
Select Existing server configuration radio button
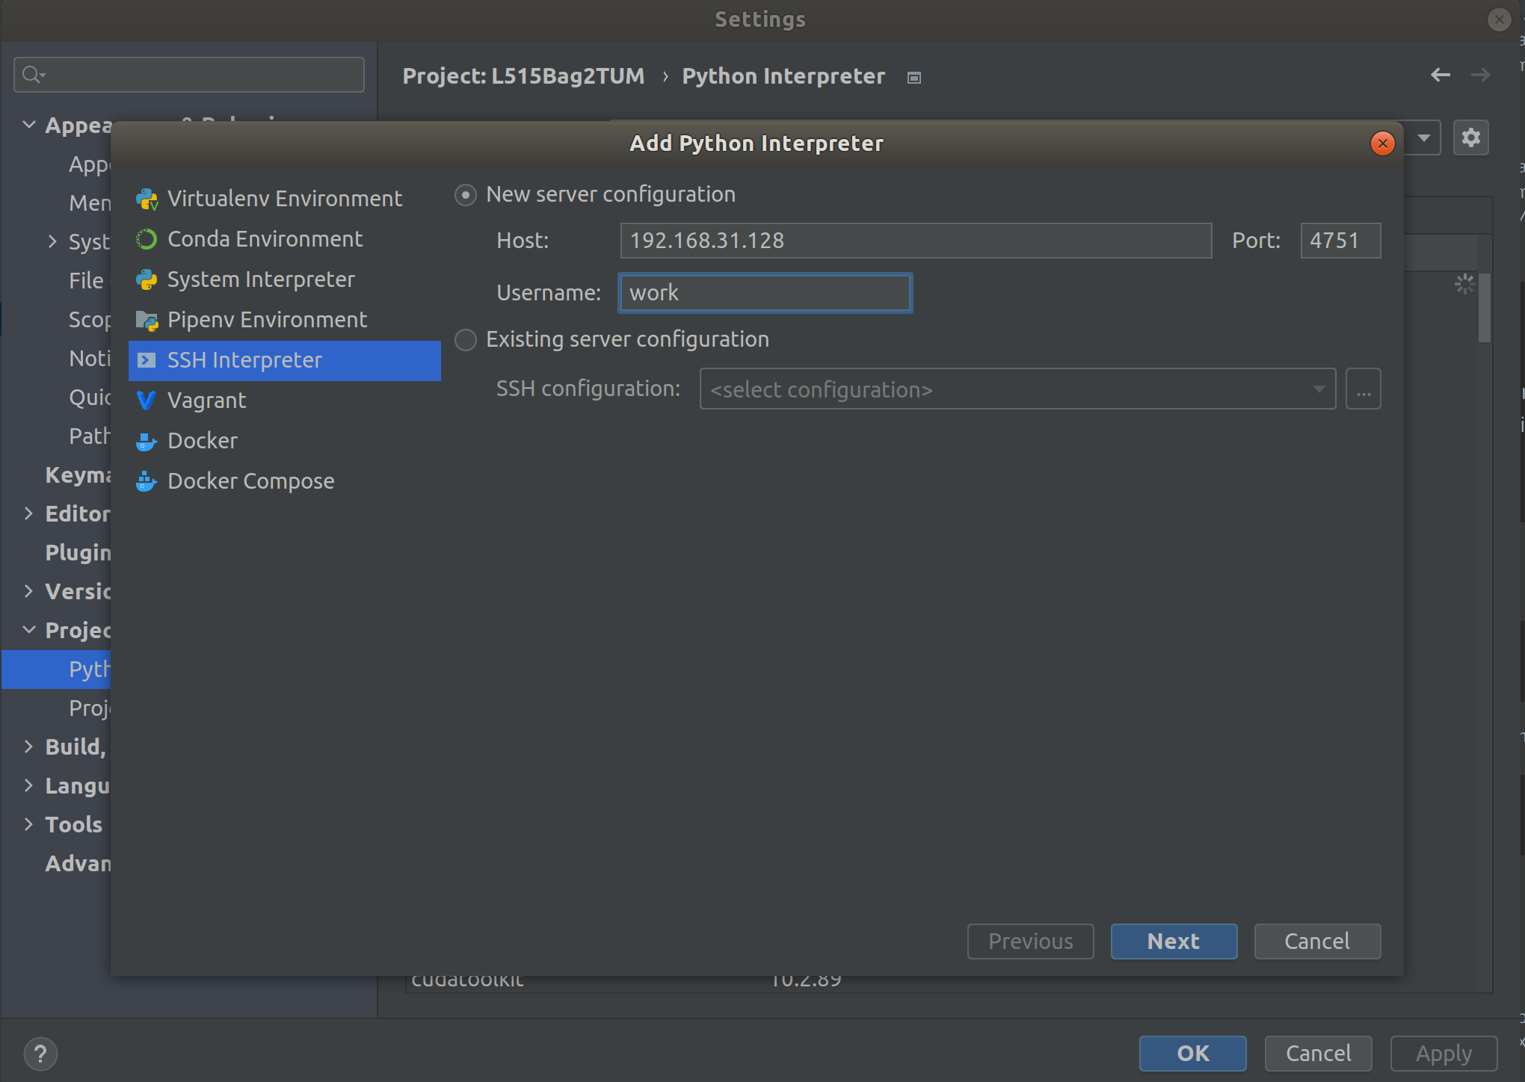point(466,340)
